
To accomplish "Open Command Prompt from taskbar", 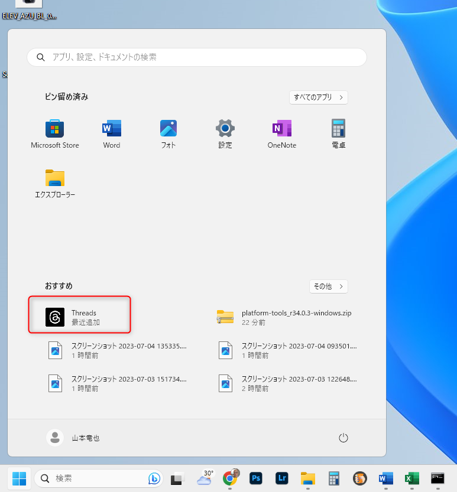I will pos(437,478).
